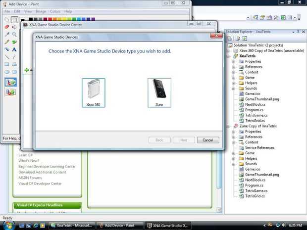Collapse the XnaTetris project node
The width and height of the screenshot is (307, 230).
point(228,56)
